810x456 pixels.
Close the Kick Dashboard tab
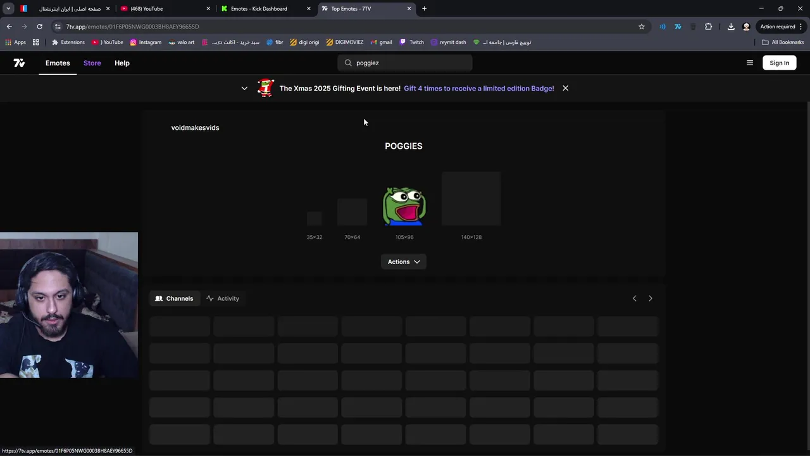[x=309, y=8]
